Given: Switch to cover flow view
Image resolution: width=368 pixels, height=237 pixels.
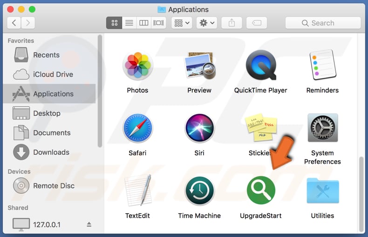Looking at the screenshot, I should point(158,23).
